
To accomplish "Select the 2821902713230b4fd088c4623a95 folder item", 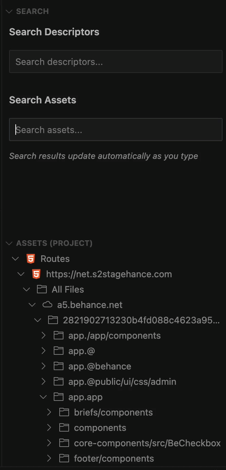I will point(141,320).
